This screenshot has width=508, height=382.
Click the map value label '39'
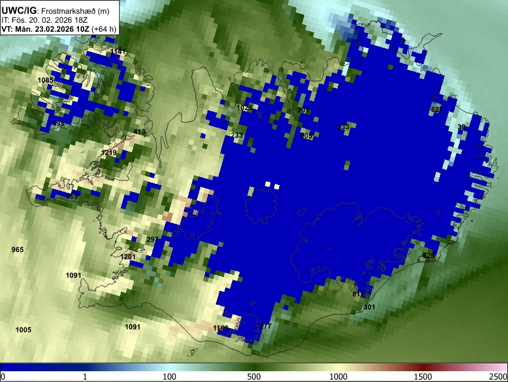tap(461, 126)
